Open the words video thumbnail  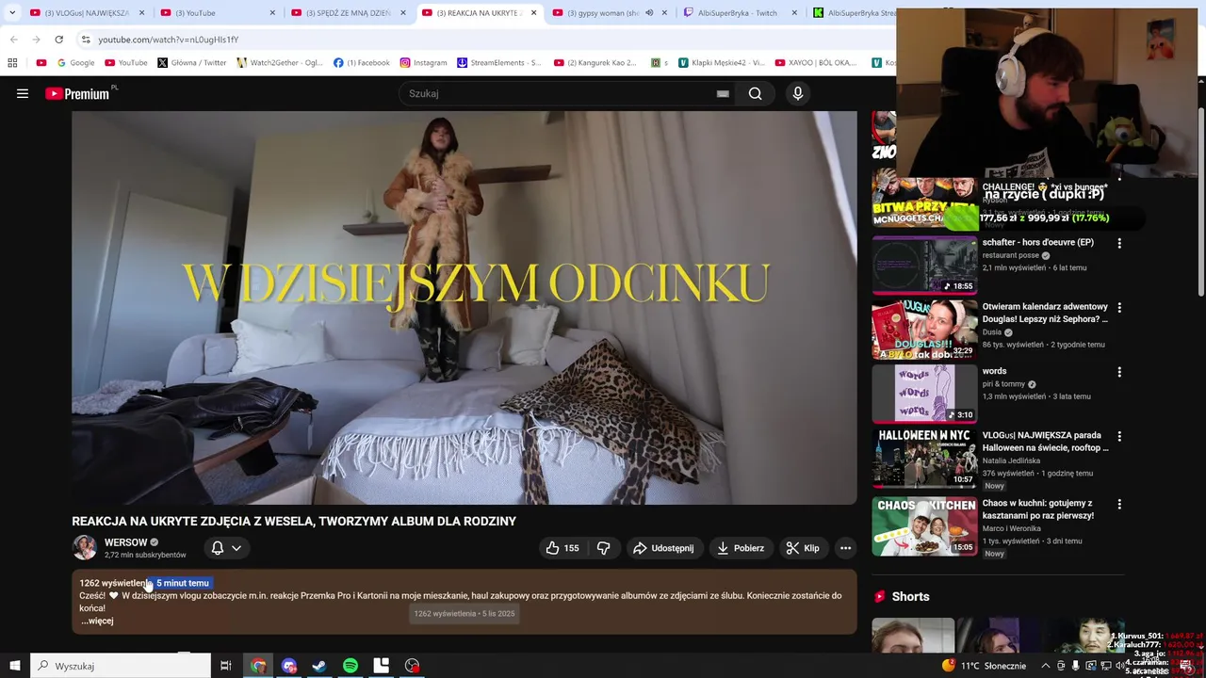(924, 394)
